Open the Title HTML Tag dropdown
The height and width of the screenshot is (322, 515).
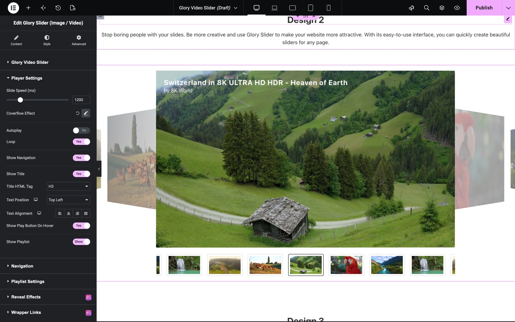[x=68, y=186]
